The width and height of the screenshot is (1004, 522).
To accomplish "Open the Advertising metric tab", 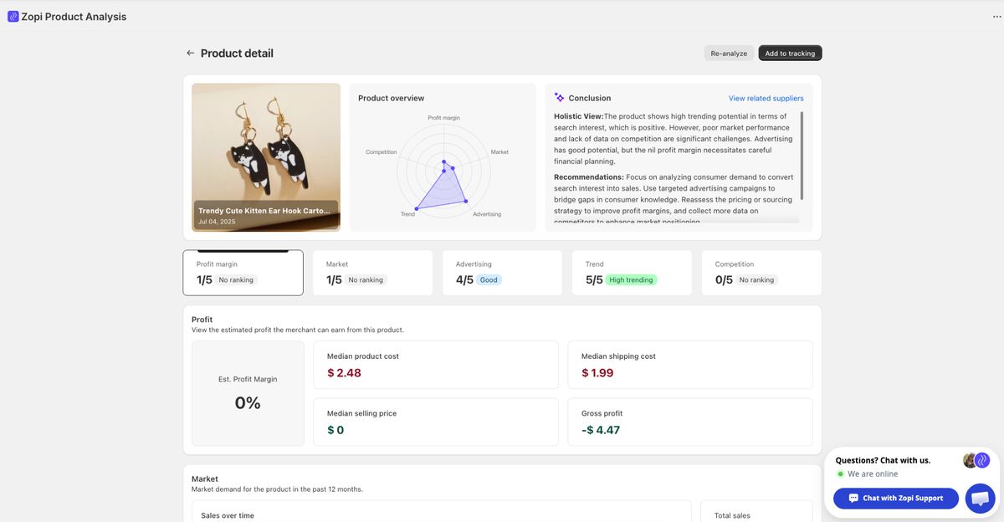I will 502,272.
